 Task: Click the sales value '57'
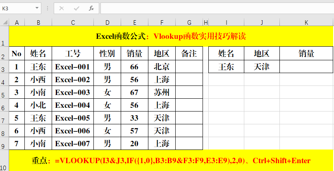coord(135,131)
